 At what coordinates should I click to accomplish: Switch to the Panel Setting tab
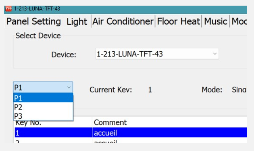click(x=33, y=21)
